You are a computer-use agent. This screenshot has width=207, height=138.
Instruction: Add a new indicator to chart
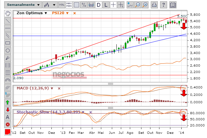click(130, 5)
